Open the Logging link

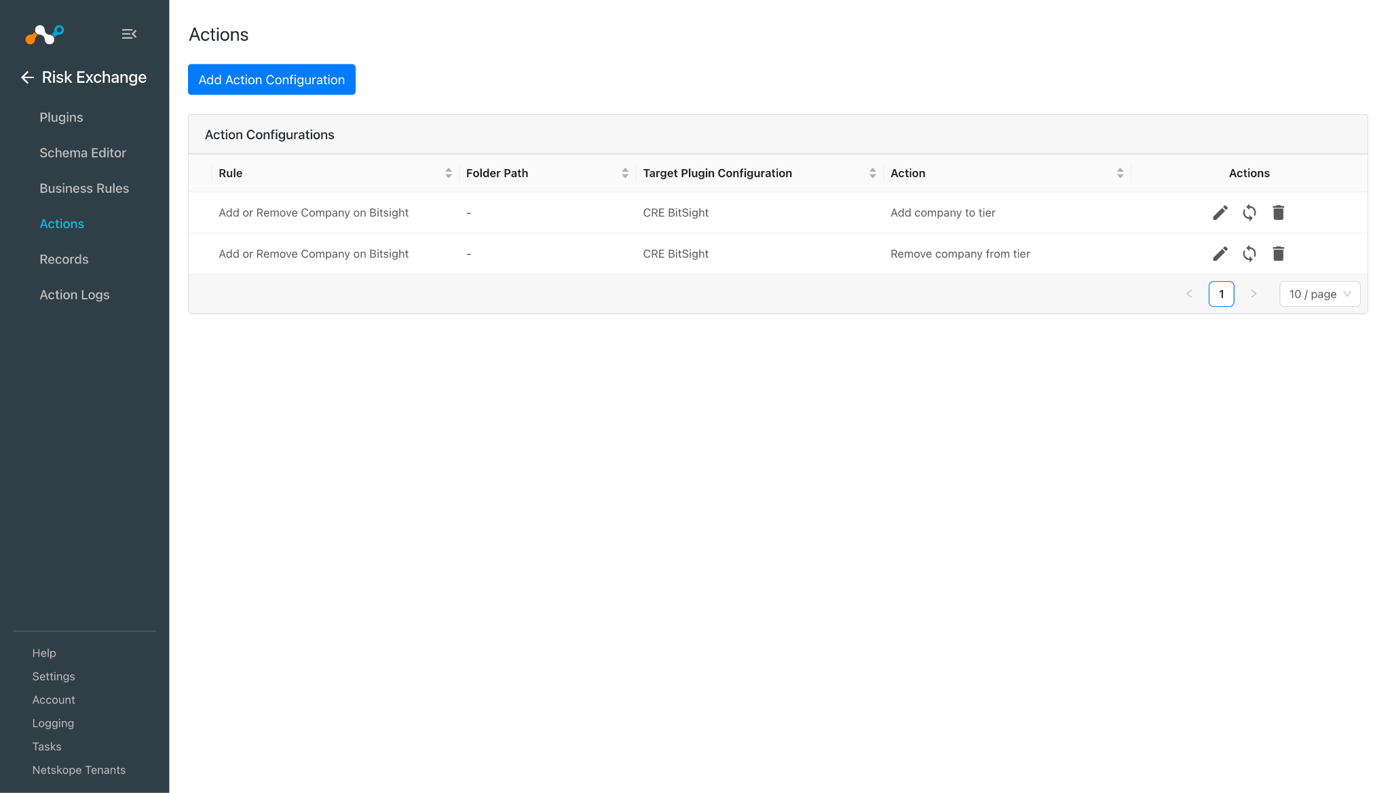(53, 723)
